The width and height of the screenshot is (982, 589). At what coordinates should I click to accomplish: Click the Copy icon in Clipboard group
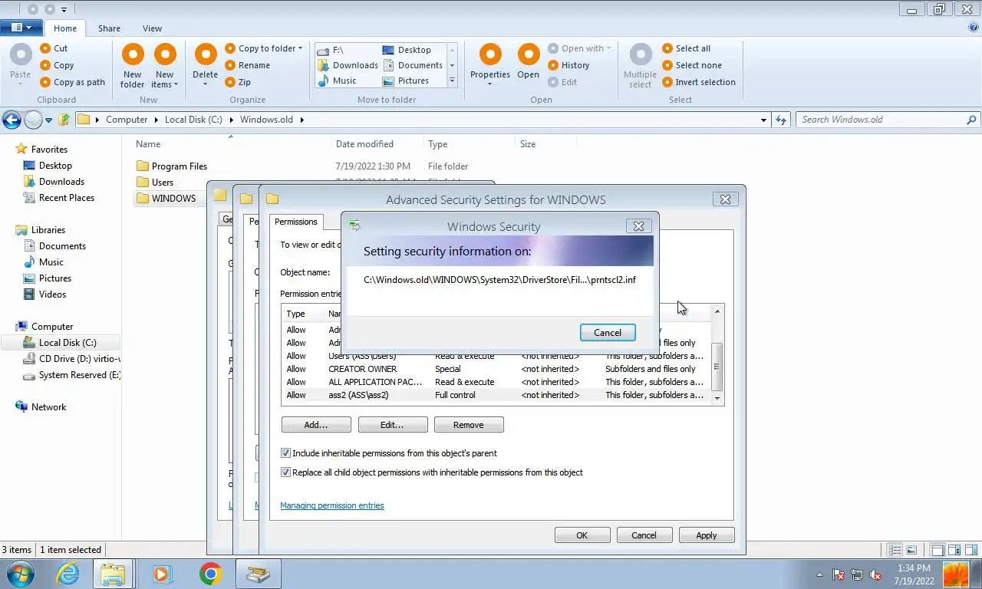44,65
